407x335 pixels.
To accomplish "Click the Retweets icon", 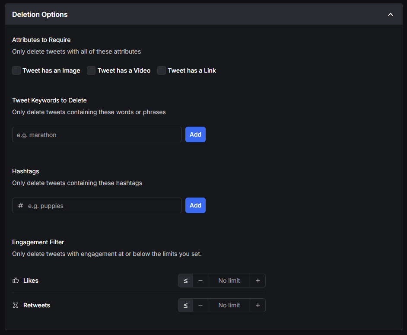I will pyautogui.click(x=16, y=305).
